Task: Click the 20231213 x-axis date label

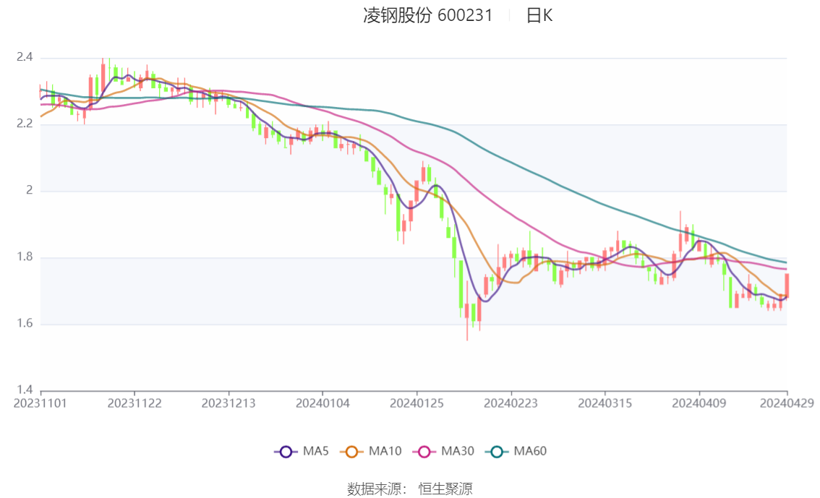Action: tap(229, 403)
